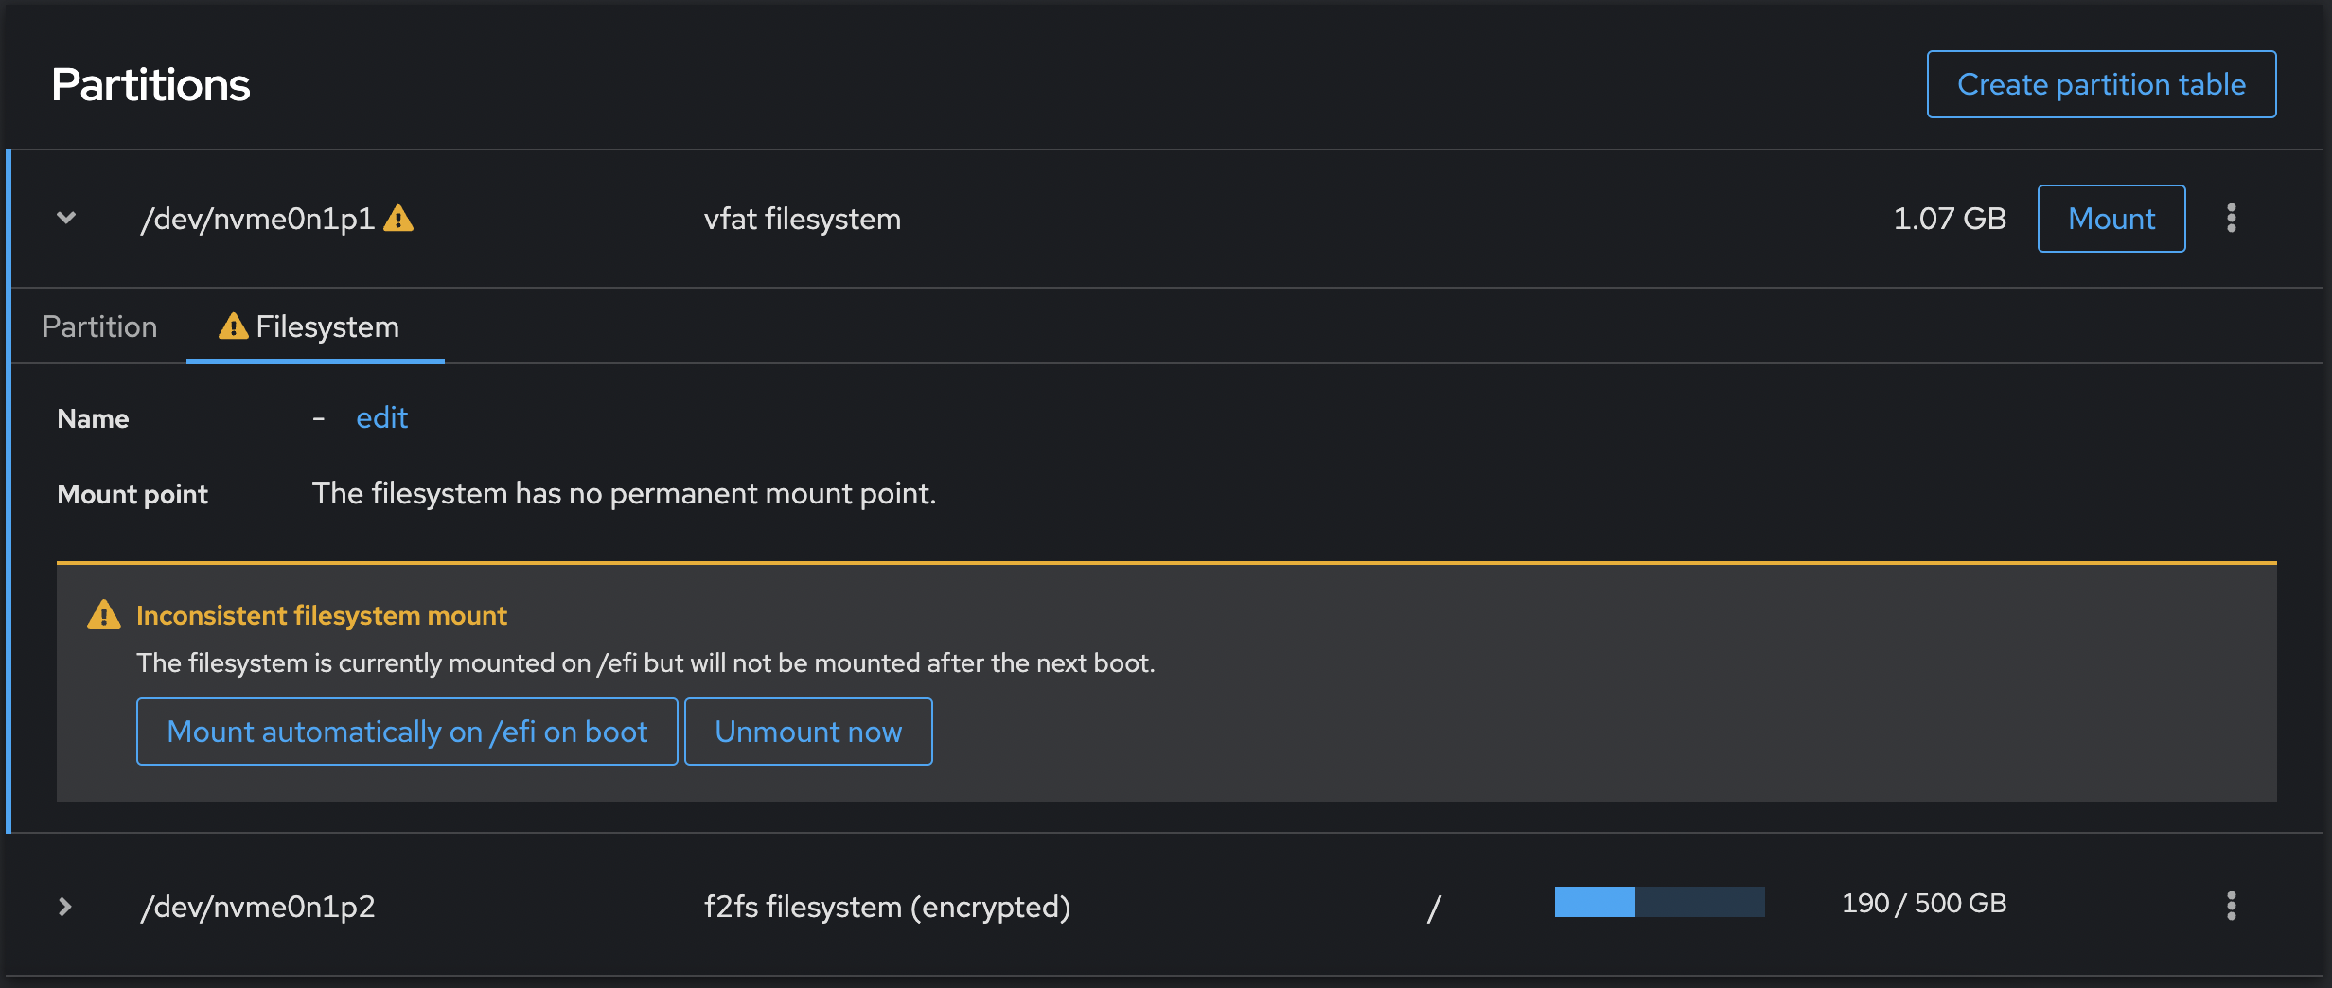Collapse the /dev/nvme0n1p1 partition details
Screen dimensions: 2332x988
[66, 218]
